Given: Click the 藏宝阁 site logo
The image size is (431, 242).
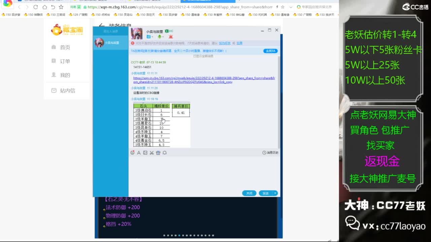Looking at the screenshot, I should click(67, 30).
